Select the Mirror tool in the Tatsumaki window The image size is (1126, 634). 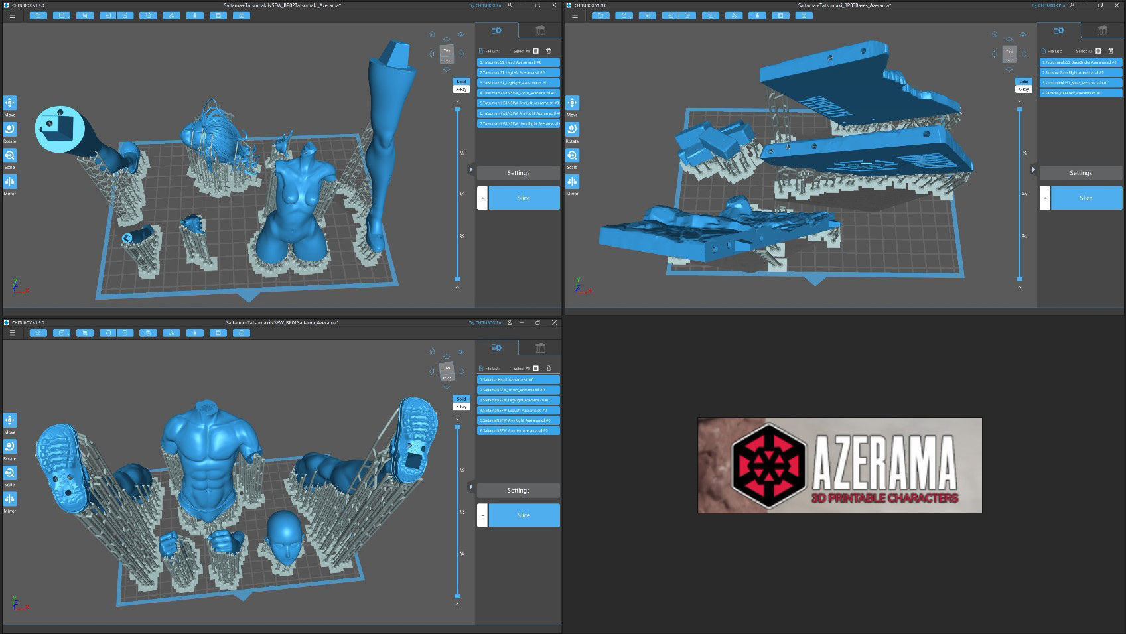coord(10,181)
